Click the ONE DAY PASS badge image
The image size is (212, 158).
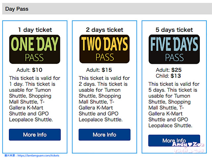tap(35, 49)
